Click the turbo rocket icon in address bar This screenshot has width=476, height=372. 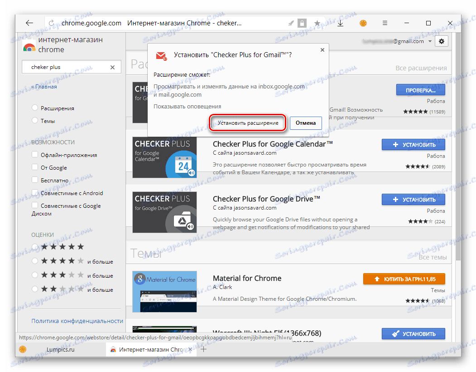(x=291, y=23)
